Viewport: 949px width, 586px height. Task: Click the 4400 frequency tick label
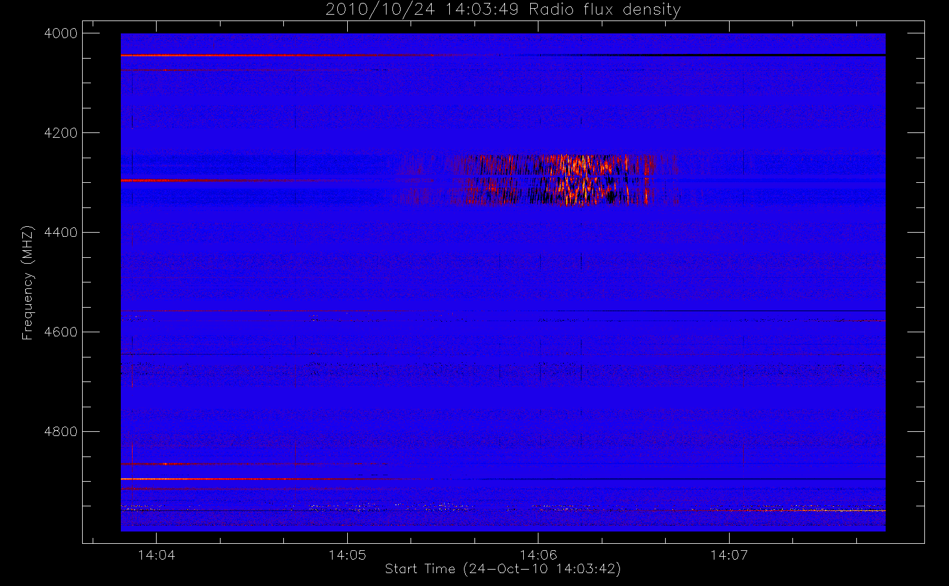click(61, 233)
